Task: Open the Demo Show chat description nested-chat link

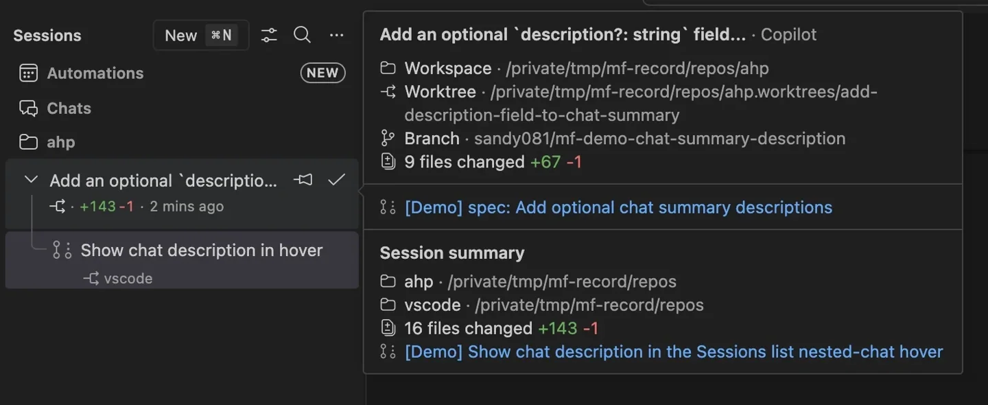Action: [674, 351]
